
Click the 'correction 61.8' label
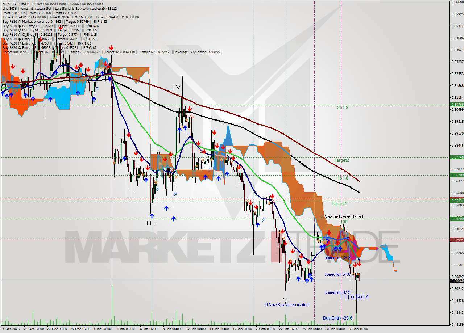pos(337,274)
